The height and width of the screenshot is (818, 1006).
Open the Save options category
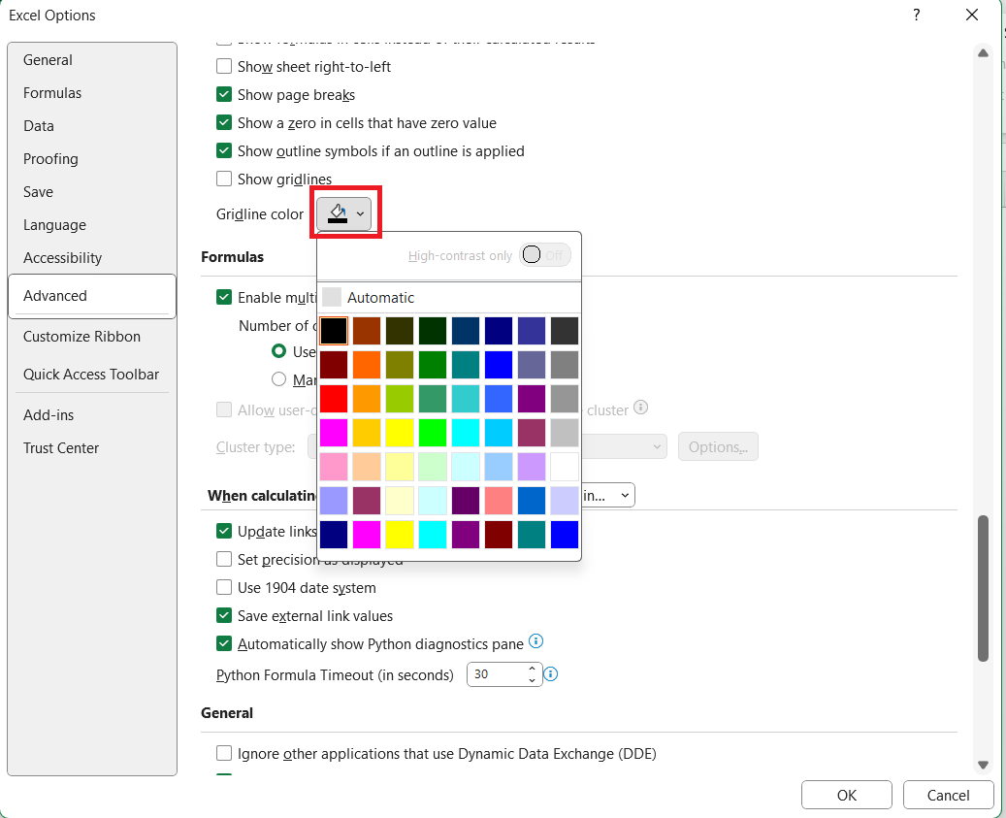[x=92, y=192]
